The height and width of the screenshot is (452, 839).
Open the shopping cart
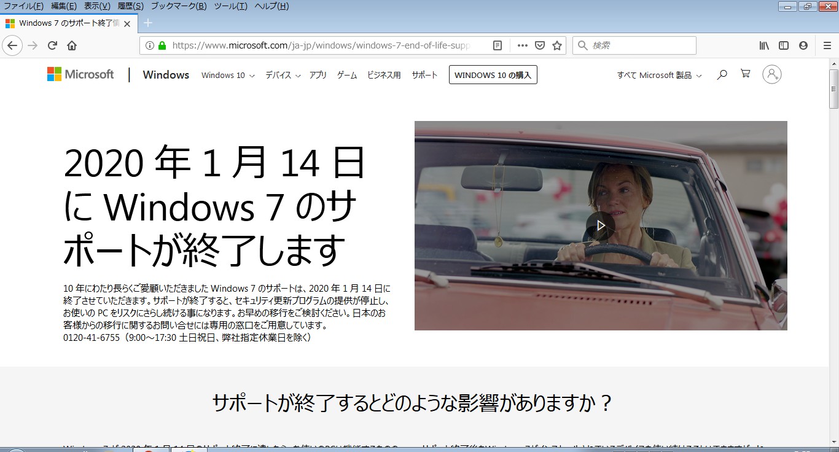coord(745,74)
